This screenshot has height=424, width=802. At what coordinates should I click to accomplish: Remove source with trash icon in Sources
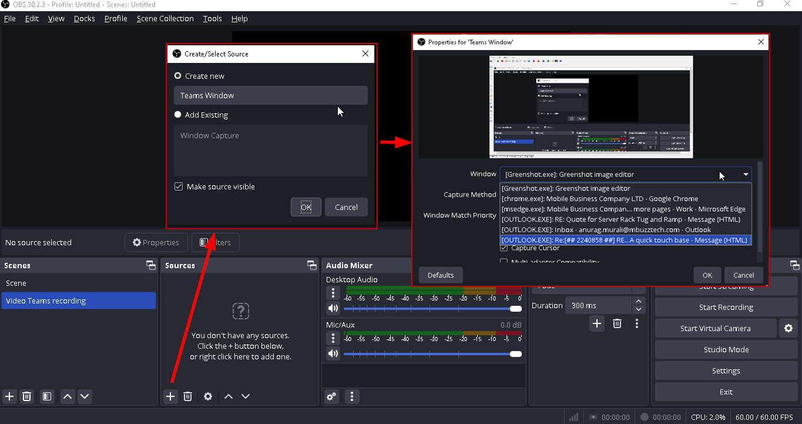click(x=188, y=396)
